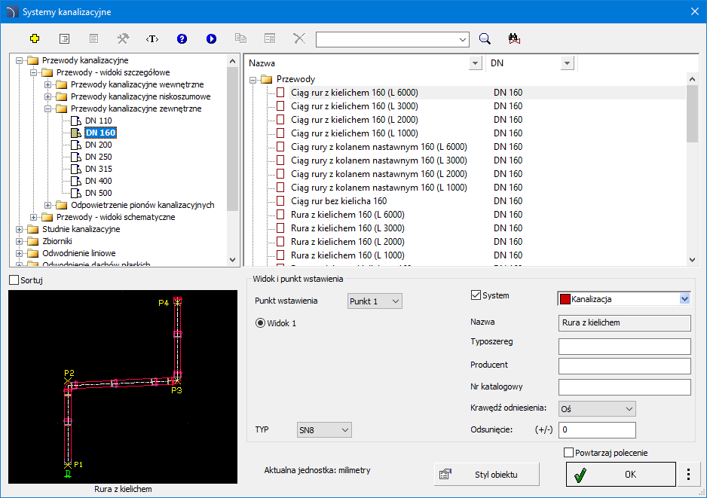This screenshot has height=498, width=707.
Task: Click the magnifying glass search icon
Action: click(x=485, y=38)
